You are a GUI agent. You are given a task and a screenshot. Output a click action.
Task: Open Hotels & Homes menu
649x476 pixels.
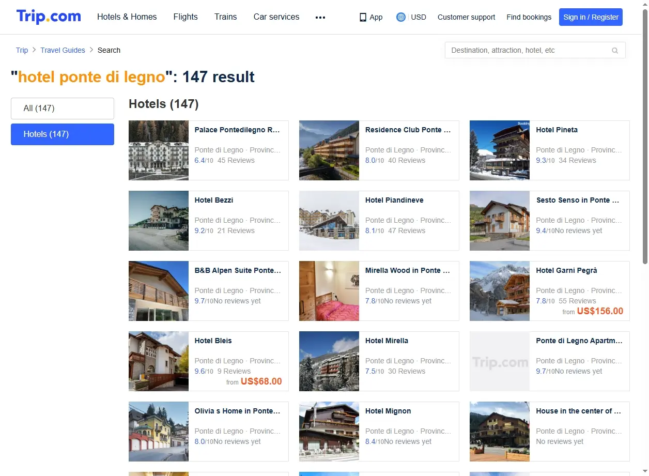point(127,17)
